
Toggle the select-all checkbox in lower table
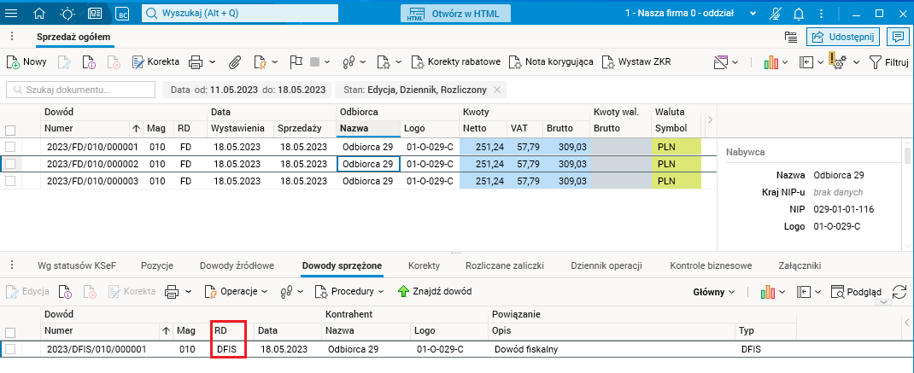(x=10, y=333)
